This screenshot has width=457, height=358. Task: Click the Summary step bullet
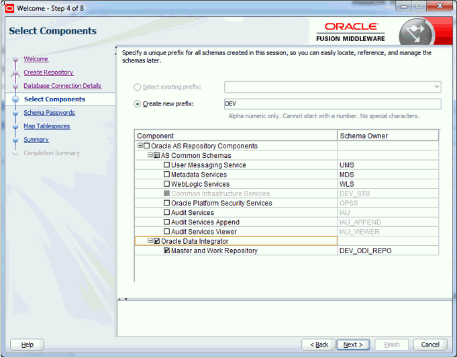pos(15,140)
